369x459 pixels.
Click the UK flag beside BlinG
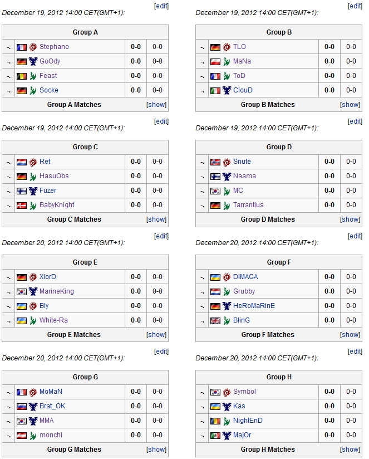click(x=215, y=320)
